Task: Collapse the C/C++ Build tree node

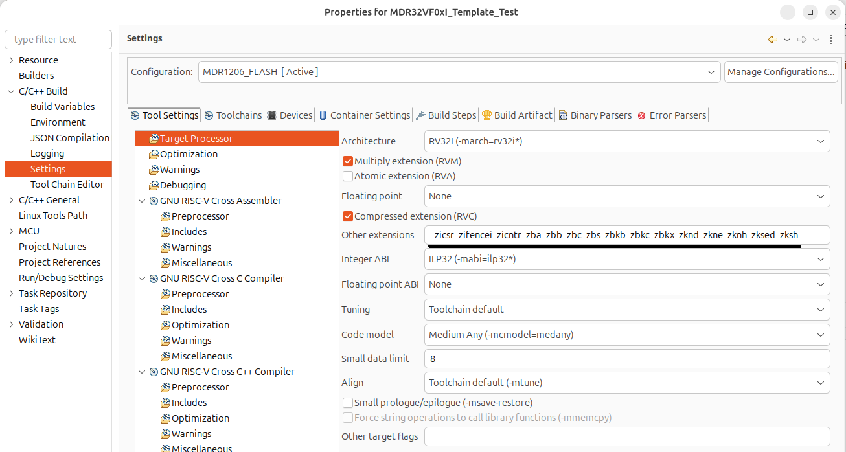Action: [x=11, y=91]
